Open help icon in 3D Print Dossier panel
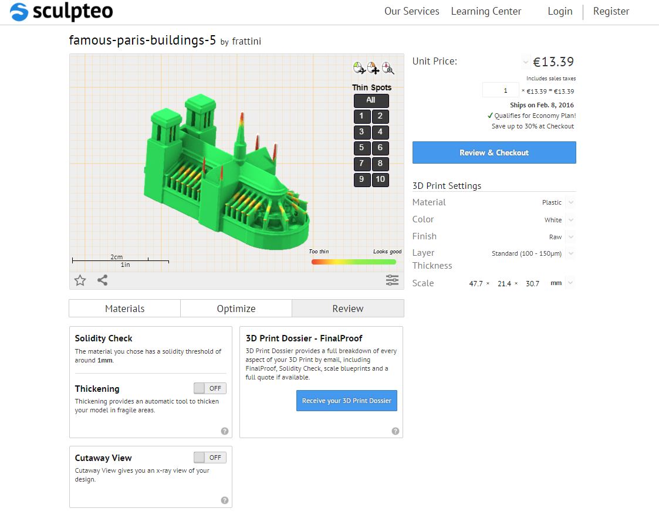659x515 pixels. pyautogui.click(x=396, y=431)
